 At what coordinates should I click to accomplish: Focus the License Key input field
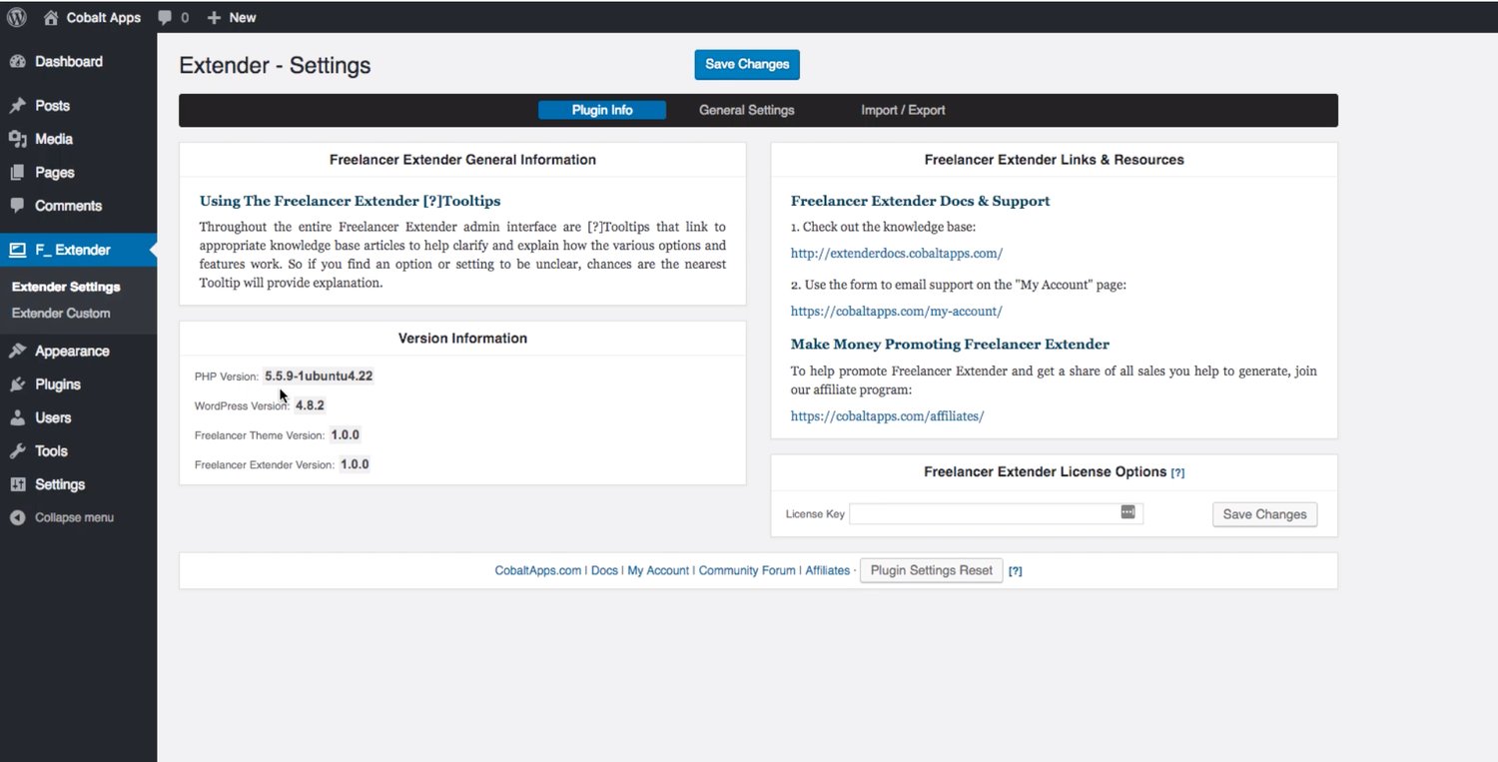pos(996,513)
